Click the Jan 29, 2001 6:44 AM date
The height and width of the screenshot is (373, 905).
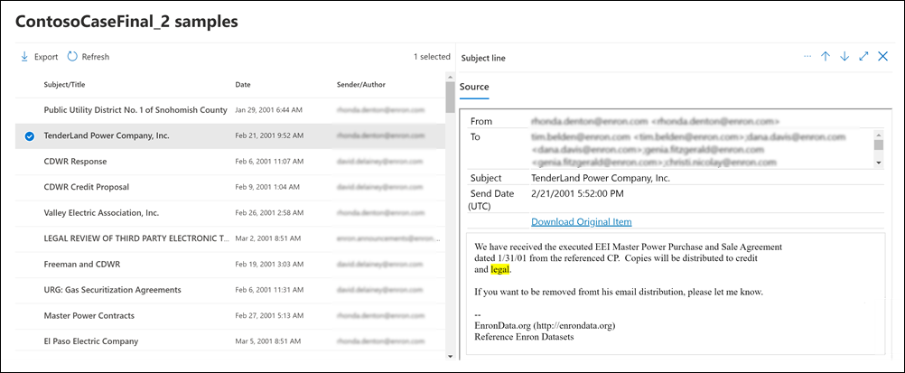[268, 109]
